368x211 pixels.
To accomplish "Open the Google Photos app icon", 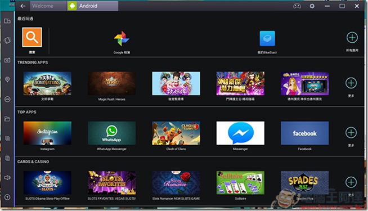I will [122, 38].
